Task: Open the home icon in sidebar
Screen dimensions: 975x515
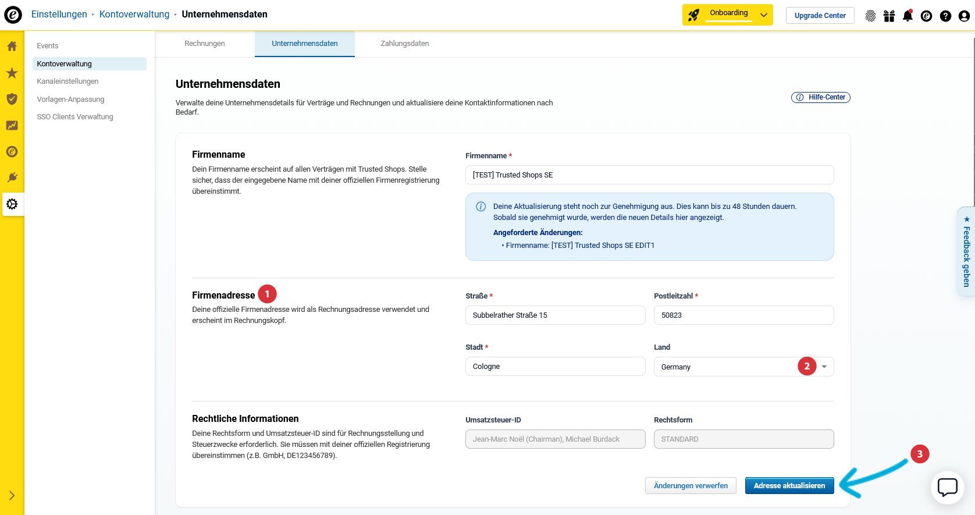Action: [x=12, y=46]
